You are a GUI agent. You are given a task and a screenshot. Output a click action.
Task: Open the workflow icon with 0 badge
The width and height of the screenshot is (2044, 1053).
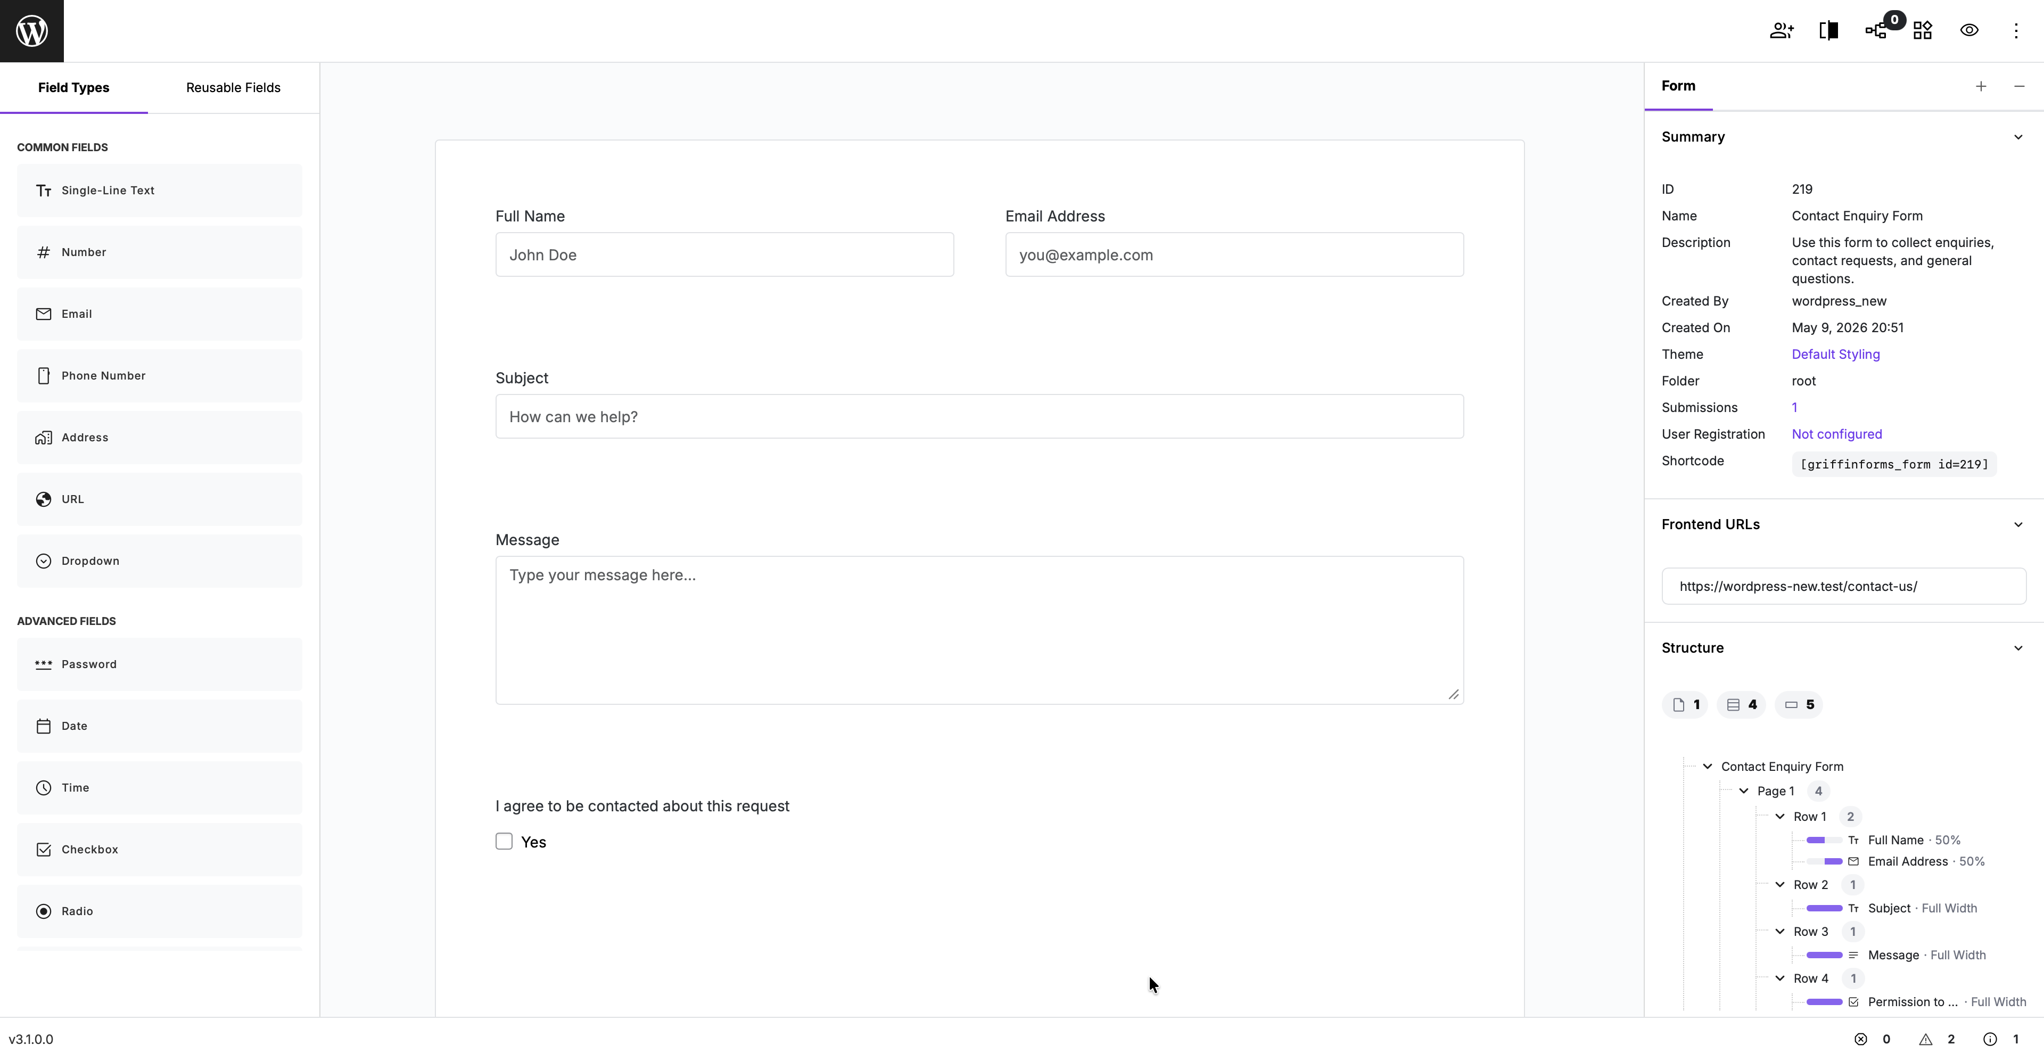pyautogui.click(x=1876, y=30)
